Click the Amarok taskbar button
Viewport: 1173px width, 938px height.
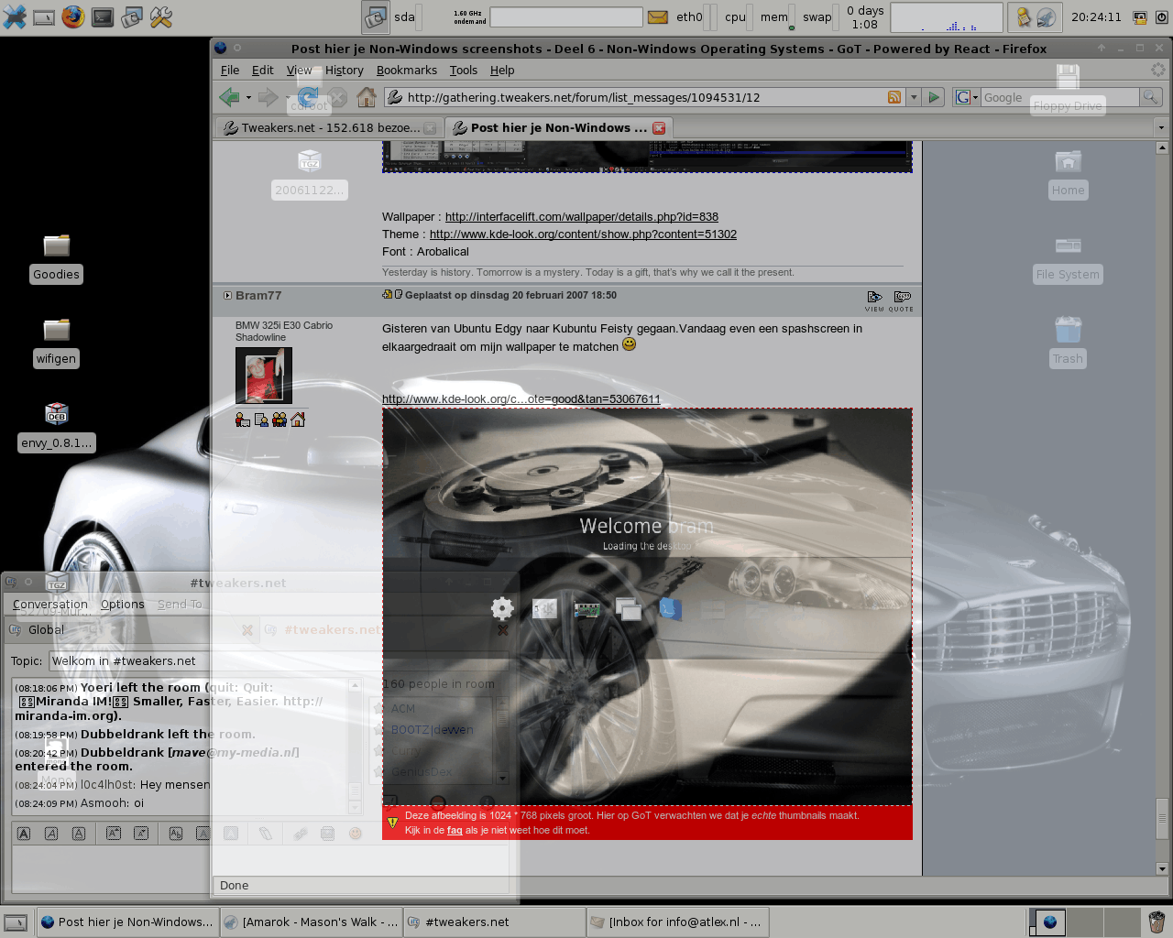[x=312, y=922]
